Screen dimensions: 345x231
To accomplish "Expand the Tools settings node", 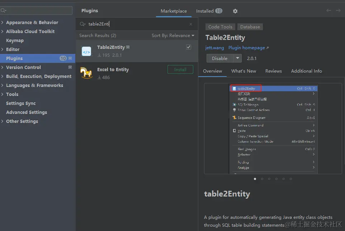I will (2, 94).
